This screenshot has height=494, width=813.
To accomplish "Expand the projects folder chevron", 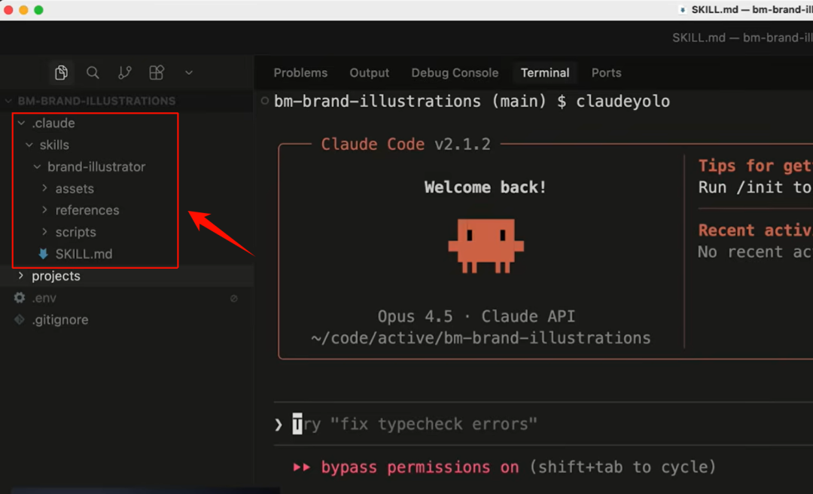I will pos(21,276).
